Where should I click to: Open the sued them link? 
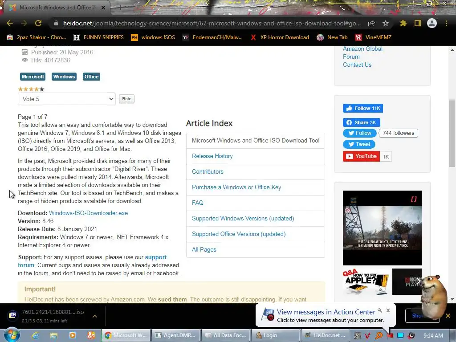click(x=172, y=299)
